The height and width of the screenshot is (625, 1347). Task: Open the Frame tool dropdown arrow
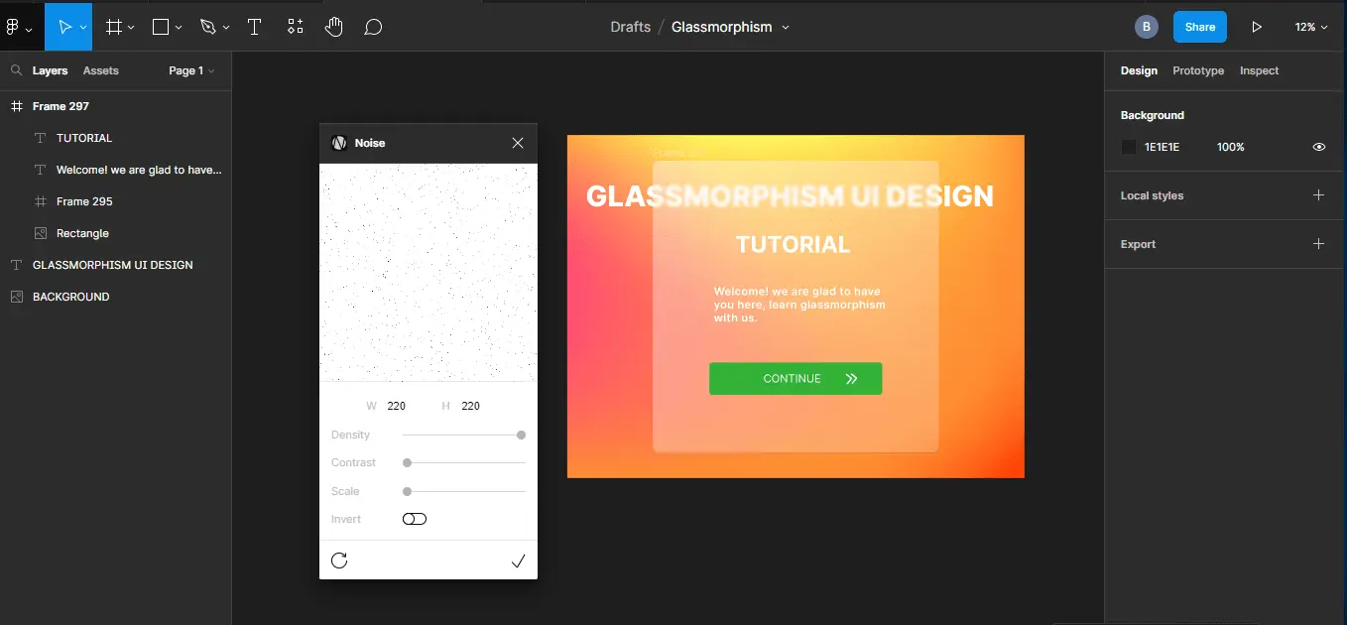tap(131, 28)
